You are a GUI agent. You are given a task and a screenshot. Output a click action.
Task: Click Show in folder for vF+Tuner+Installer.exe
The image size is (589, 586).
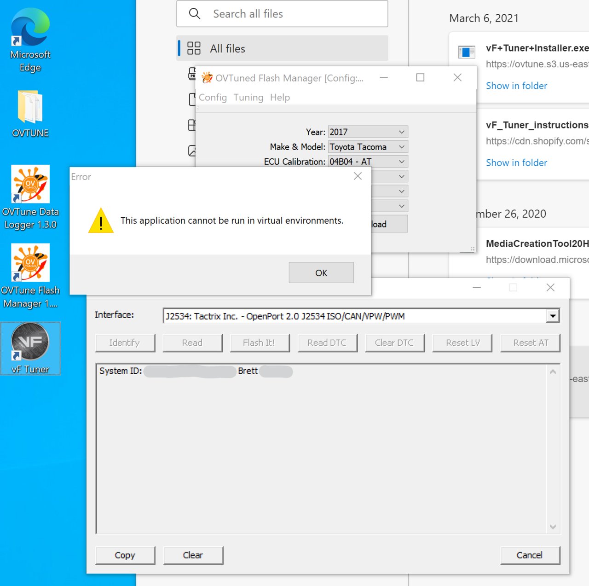coord(516,86)
